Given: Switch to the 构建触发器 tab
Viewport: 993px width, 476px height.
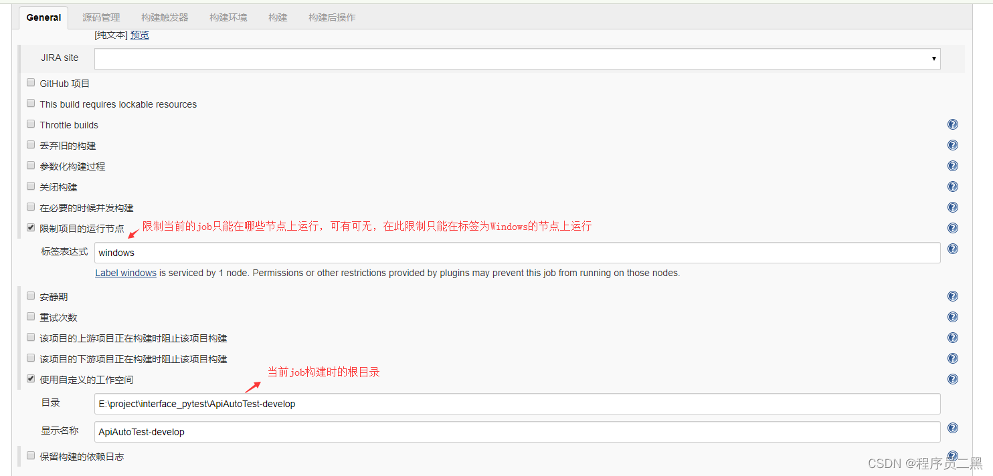Looking at the screenshot, I should (165, 17).
